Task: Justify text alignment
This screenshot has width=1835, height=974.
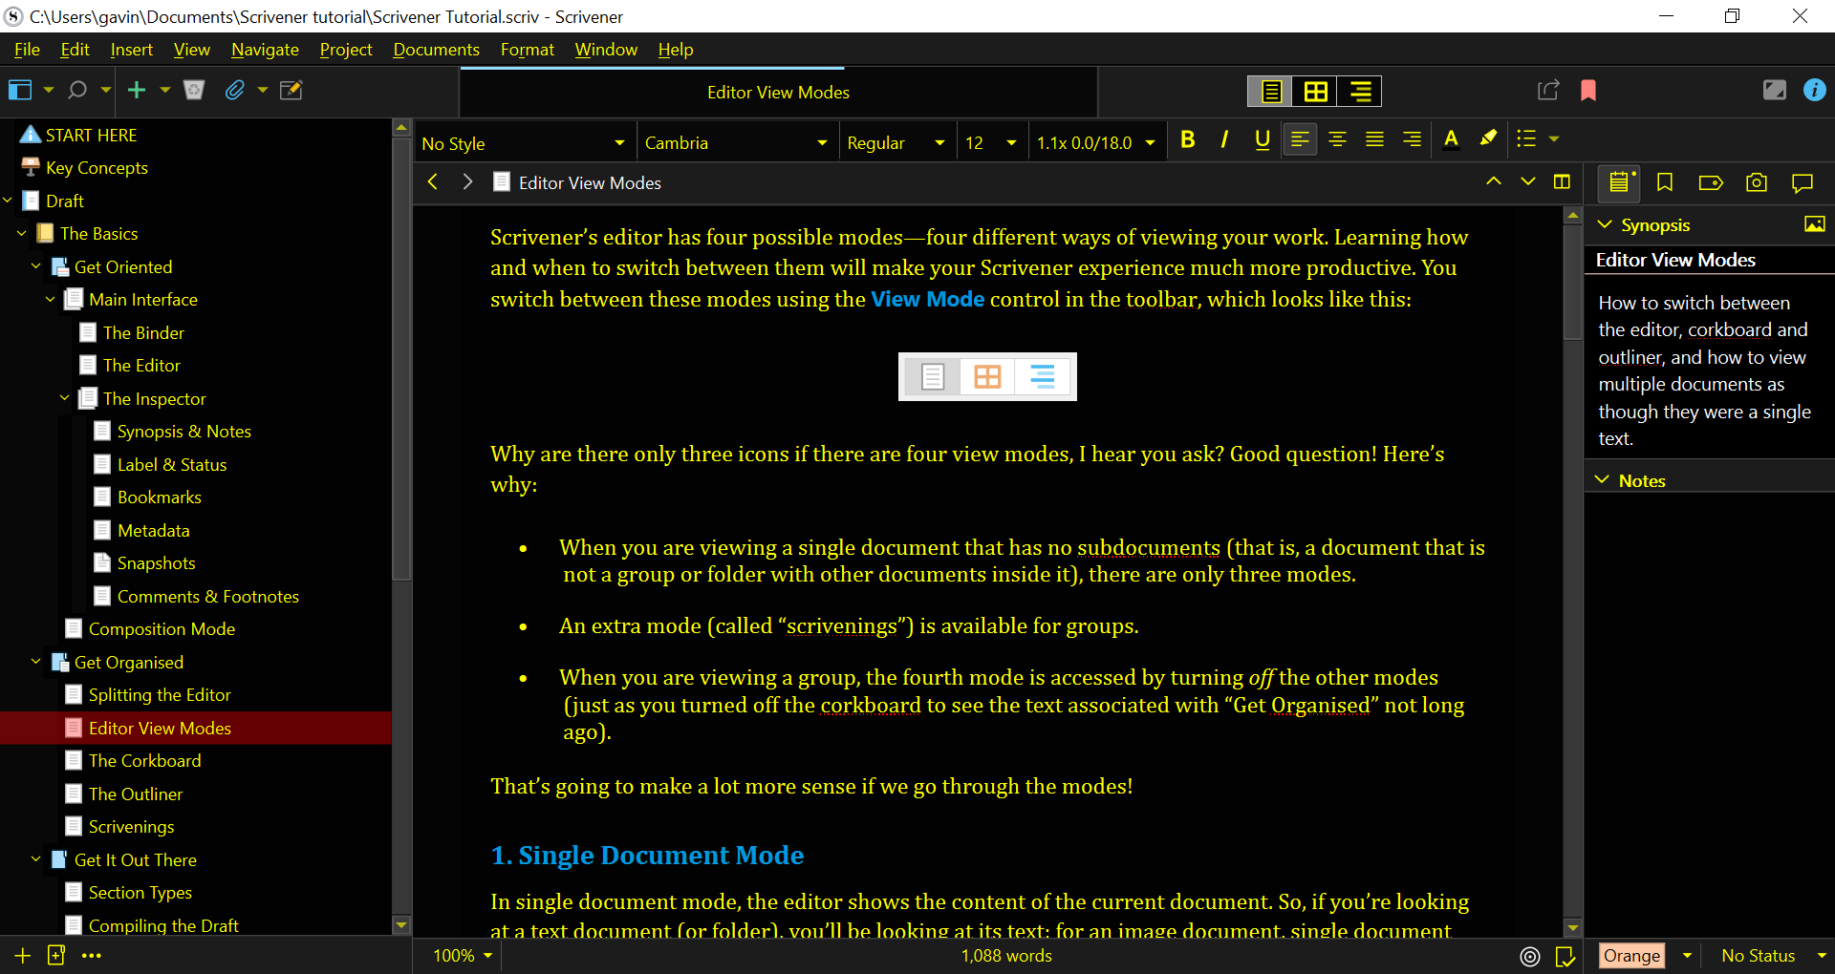Action: pos(1374,139)
